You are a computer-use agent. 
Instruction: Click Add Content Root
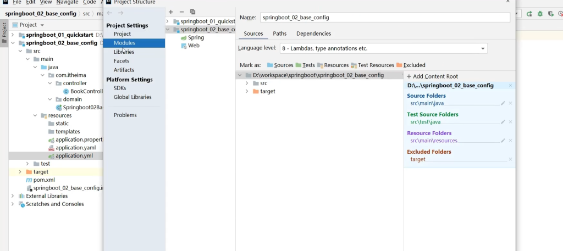tap(432, 76)
